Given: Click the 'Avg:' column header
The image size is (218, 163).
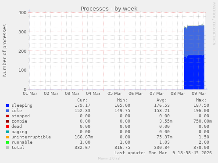Looking at the screenshot, I should tap(161, 100).
